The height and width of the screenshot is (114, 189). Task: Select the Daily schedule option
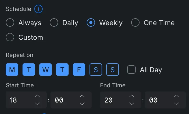(54, 23)
